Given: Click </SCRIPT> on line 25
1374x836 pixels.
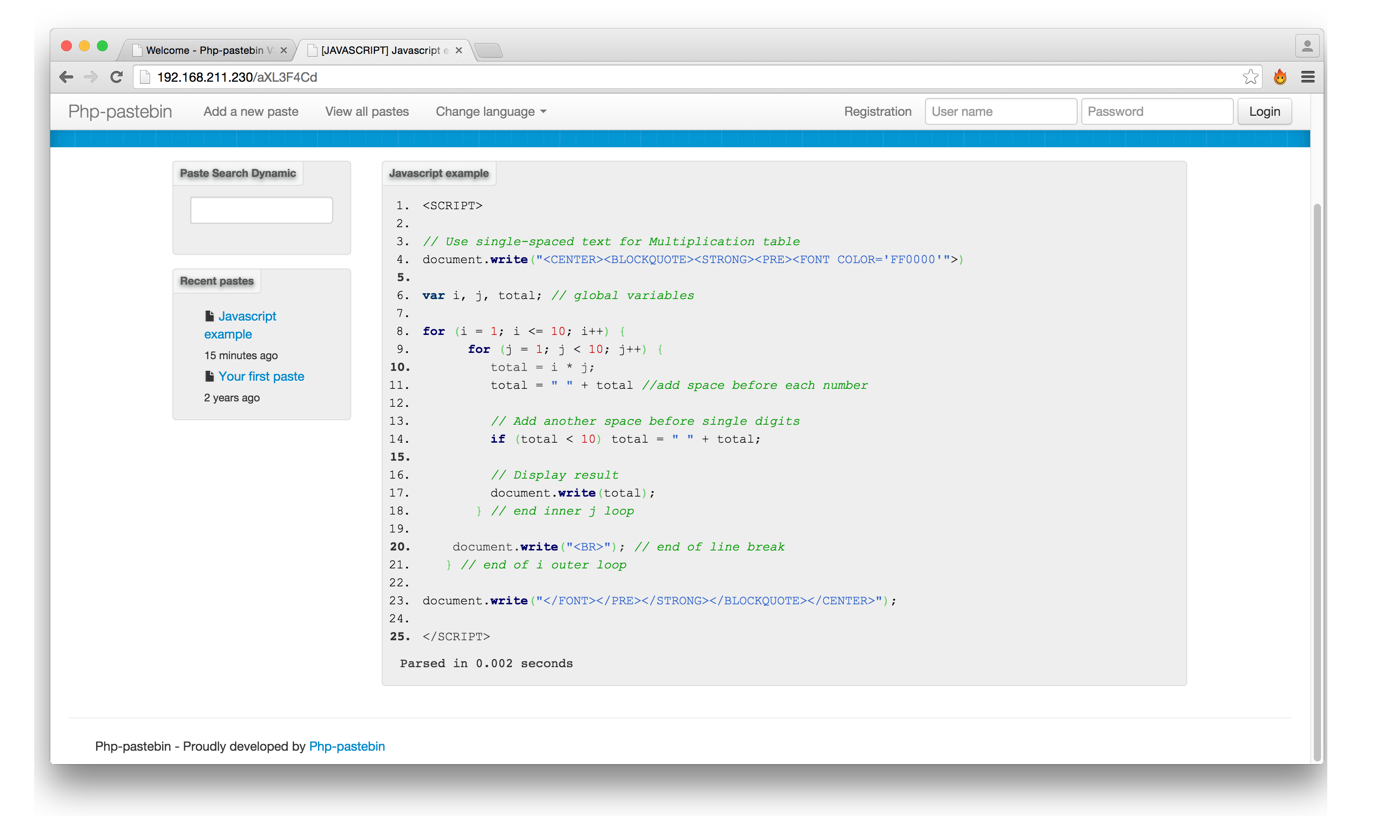Looking at the screenshot, I should (x=456, y=636).
